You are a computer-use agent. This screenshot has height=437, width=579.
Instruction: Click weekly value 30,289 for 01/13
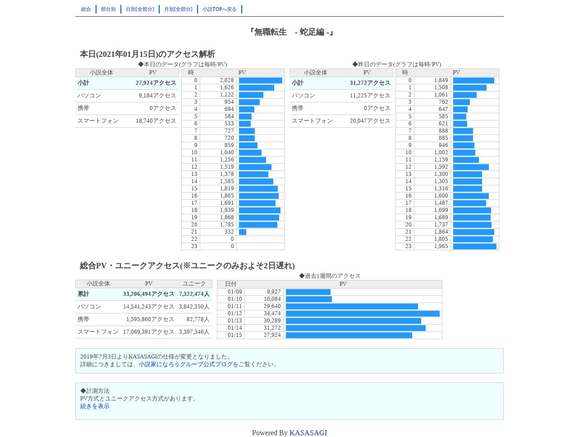[272, 321]
